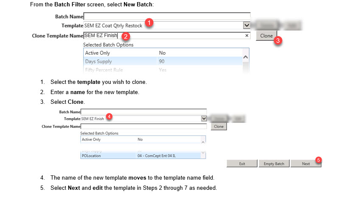Focus the Batch Name field above the Coat Qtrly Restock template

(167, 17)
